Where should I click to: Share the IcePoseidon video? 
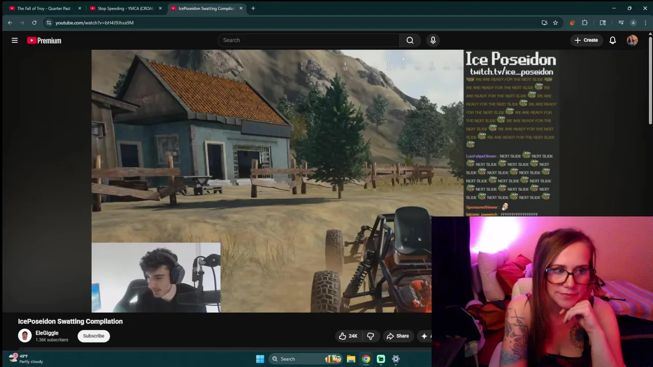[x=397, y=336]
